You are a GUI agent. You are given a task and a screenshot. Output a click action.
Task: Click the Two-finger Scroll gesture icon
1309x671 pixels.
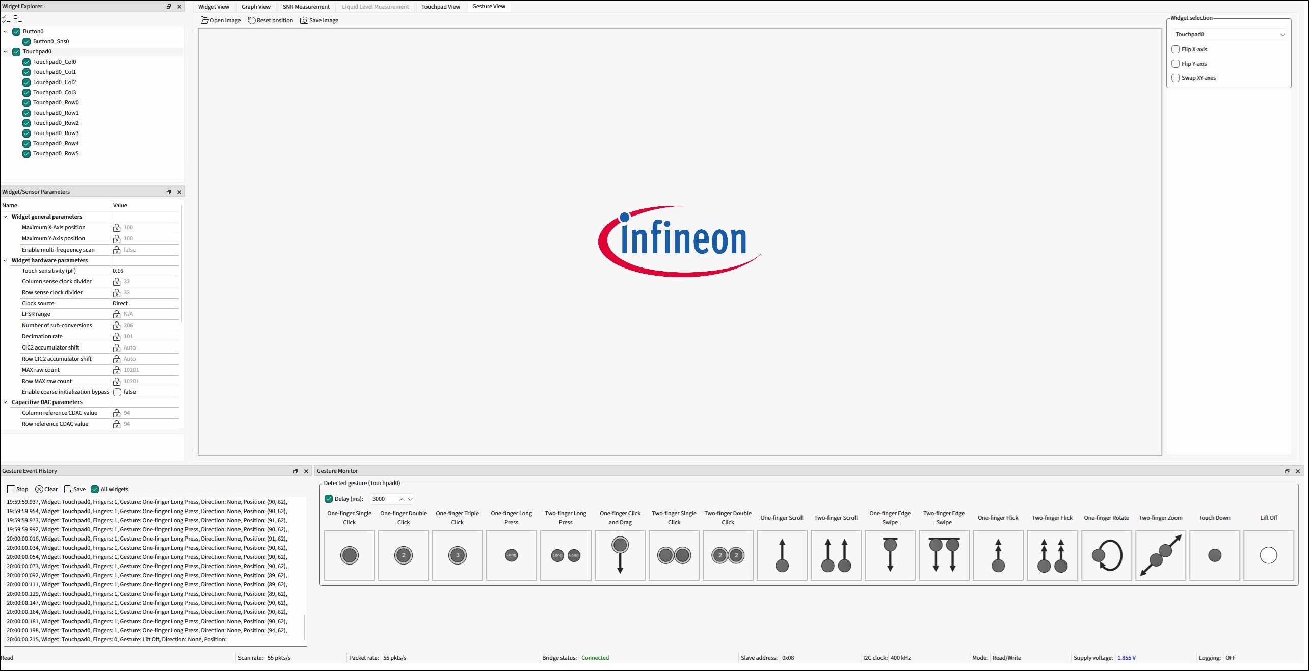pyautogui.click(x=836, y=555)
